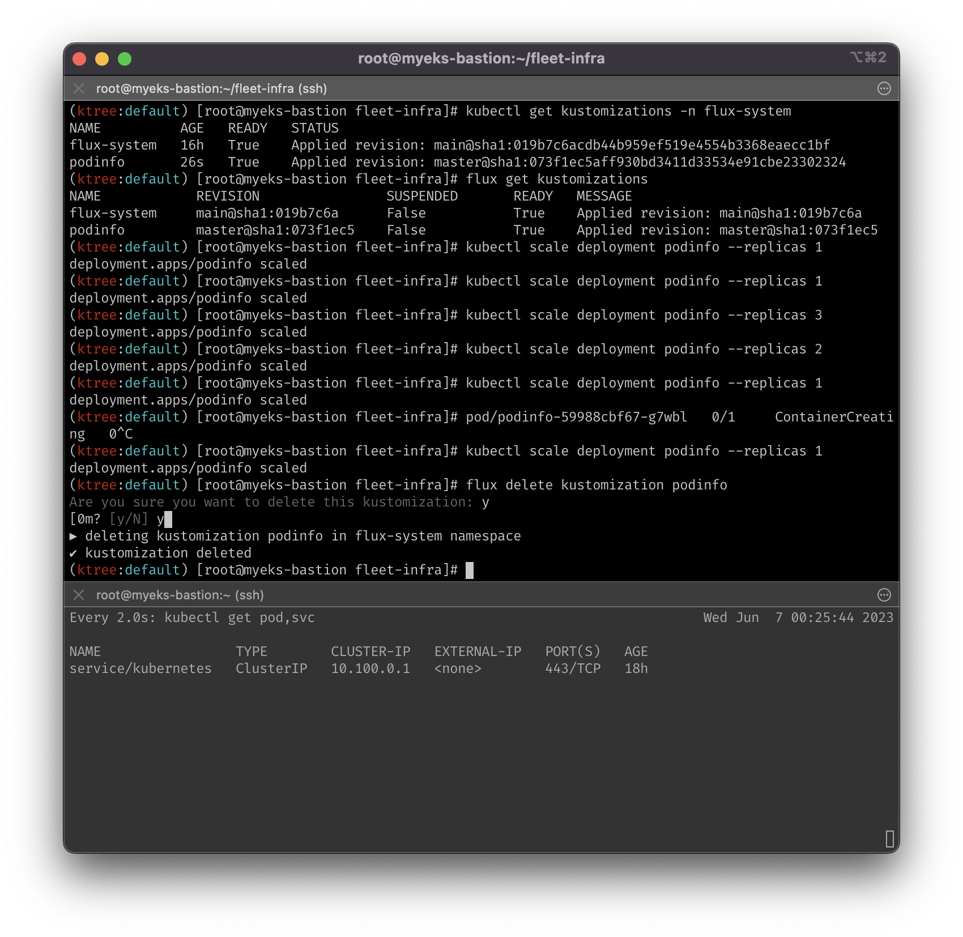Click the podinfo 26s row
The width and height of the screenshot is (963, 937).
pos(457,162)
